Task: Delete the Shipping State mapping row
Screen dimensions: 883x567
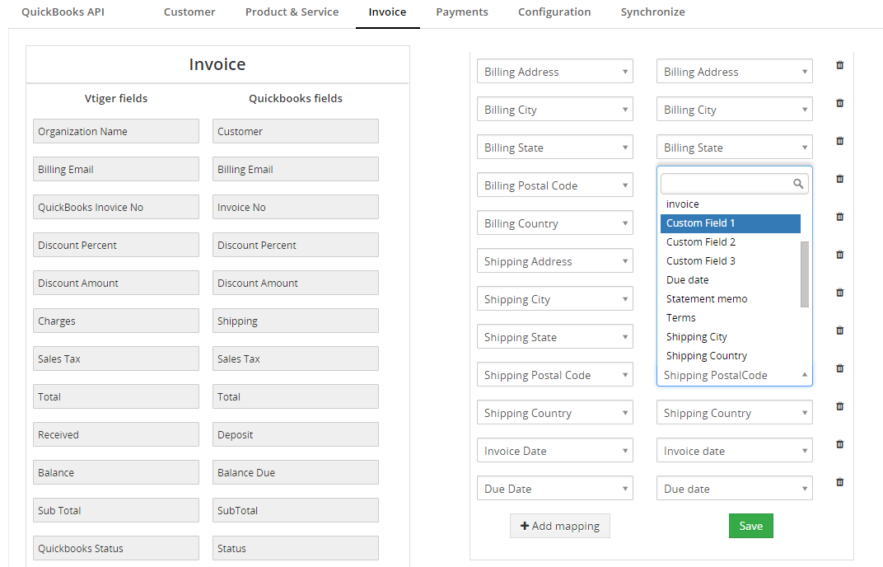Action: coord(839,330)
